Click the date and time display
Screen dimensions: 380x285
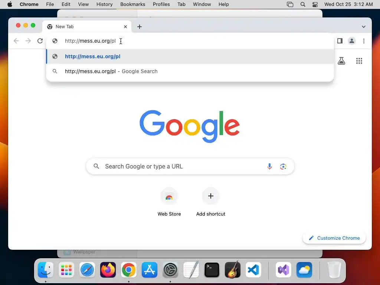point(348,4)
